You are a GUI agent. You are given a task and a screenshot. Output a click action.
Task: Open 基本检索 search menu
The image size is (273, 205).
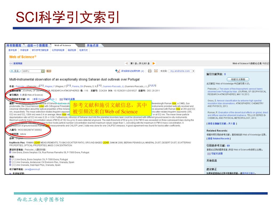[x=13, y=50]
